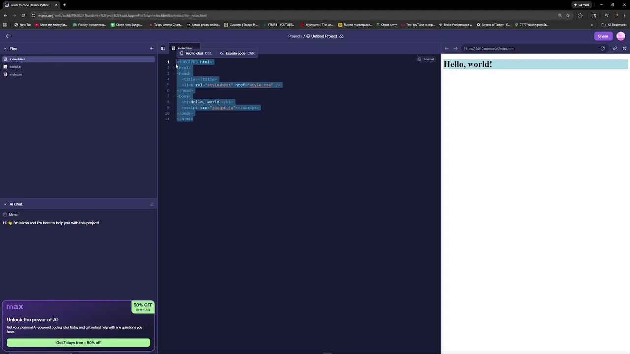Click the Untitled Project title

tap(324, 36)
